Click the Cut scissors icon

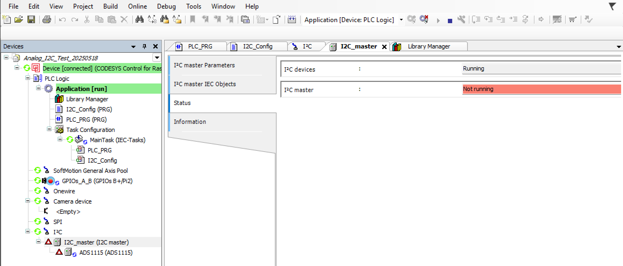pos(87,20)
